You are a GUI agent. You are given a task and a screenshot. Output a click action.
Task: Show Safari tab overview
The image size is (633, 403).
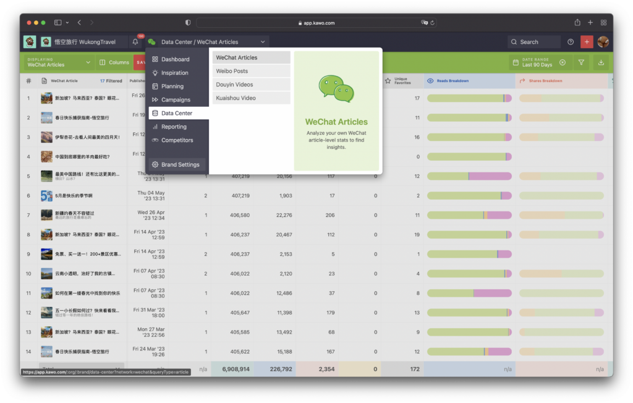tap(603, 23)
